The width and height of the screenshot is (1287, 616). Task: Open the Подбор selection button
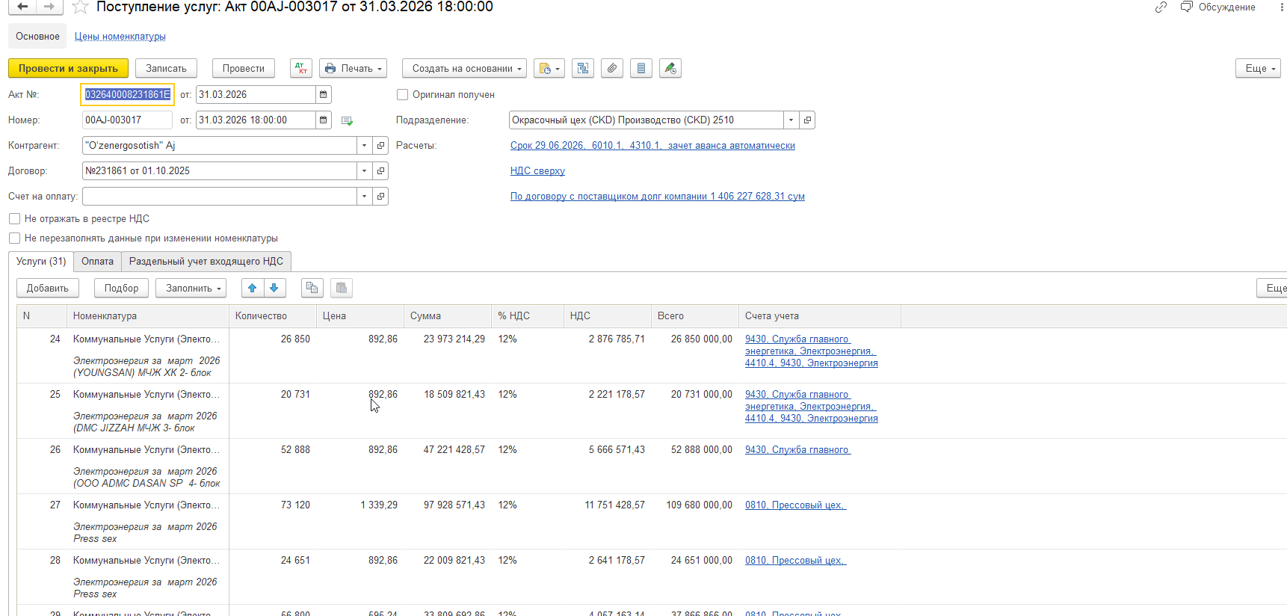(x=121, y=289)
